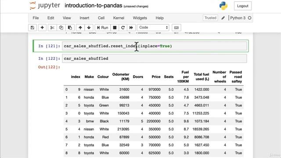The image size is (281, 158).
Task: Click the odometer value 213095
Action: [123, 129]
